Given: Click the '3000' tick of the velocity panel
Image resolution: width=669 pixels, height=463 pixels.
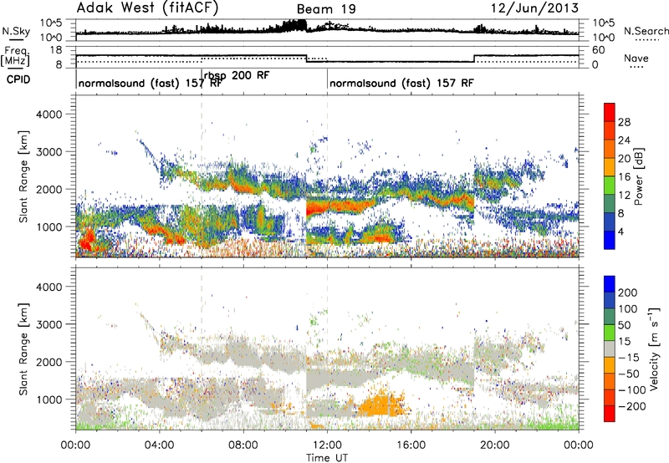Looking at the screenshot, I should (49, 324).
